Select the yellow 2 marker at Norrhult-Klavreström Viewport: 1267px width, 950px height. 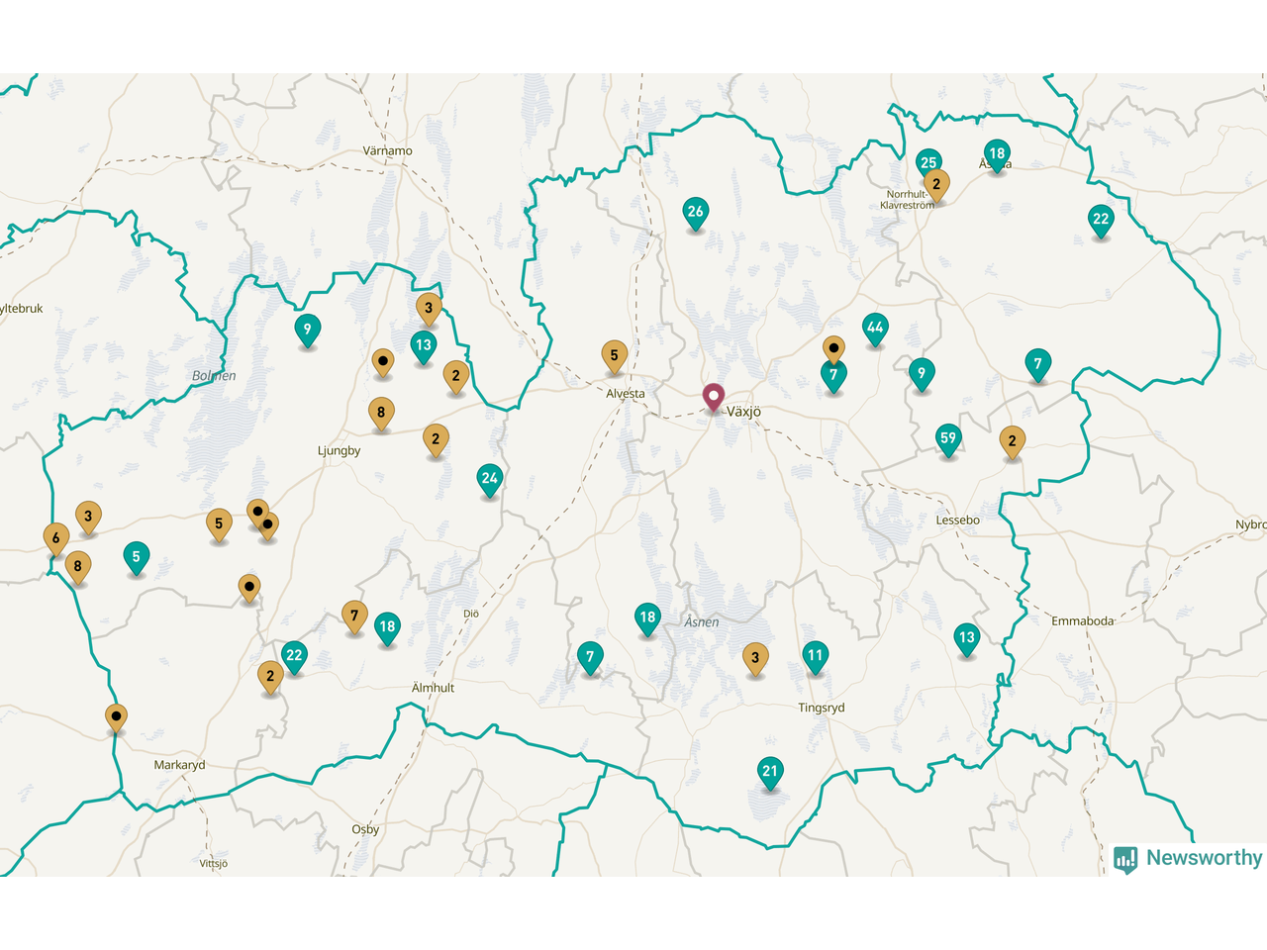[936, 184]
